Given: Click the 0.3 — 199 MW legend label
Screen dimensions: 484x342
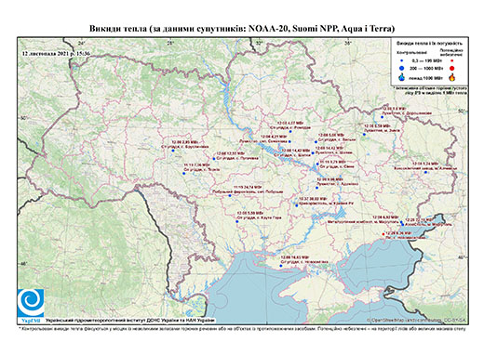Looking at the screenshot, I should [x=425, y=61].
